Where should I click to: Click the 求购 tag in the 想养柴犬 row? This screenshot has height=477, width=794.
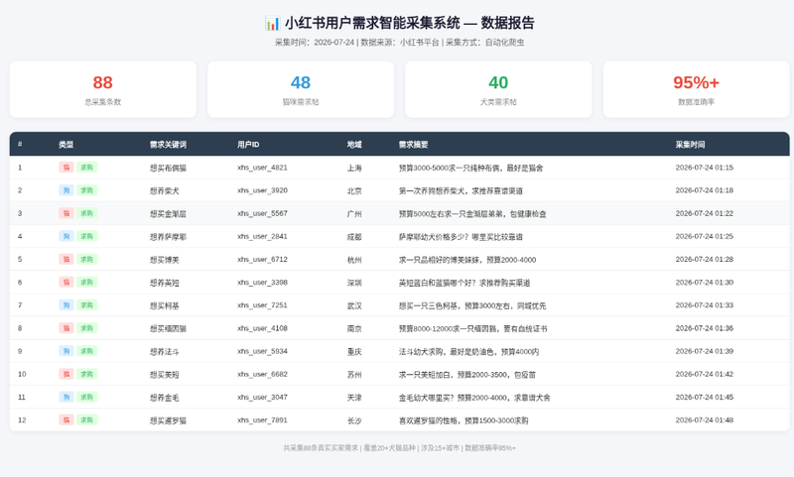86,190
